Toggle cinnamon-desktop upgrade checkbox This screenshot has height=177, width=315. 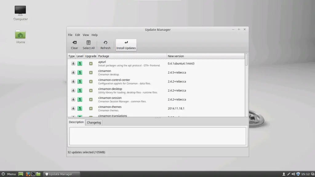91,91
